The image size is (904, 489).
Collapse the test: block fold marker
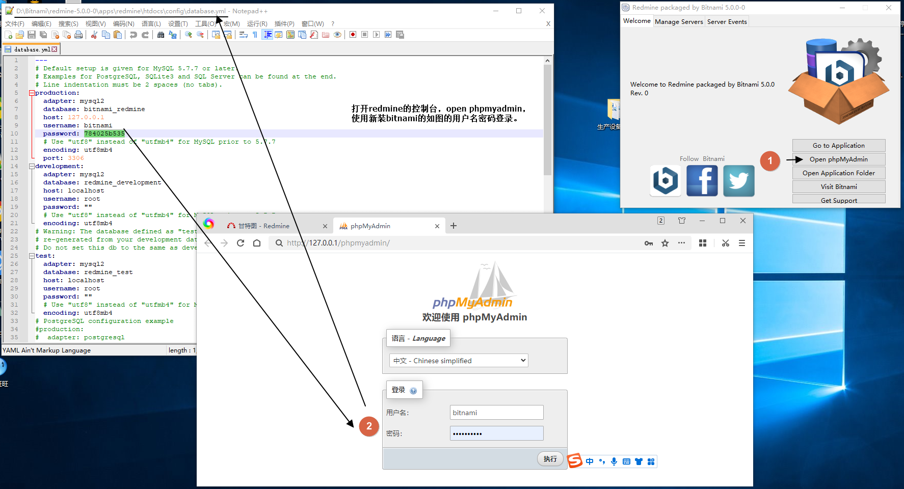click(32, 256)
